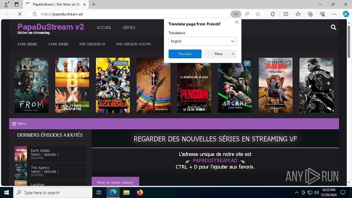Activate Read aloud icon

pyautogui.click(x=247, y=14)
